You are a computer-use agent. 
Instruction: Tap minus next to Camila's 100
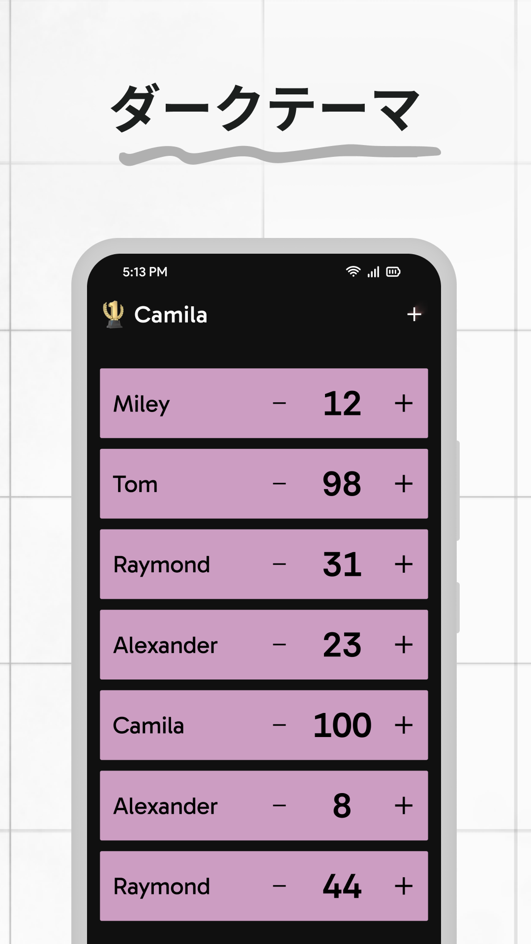tap(279, 725)
